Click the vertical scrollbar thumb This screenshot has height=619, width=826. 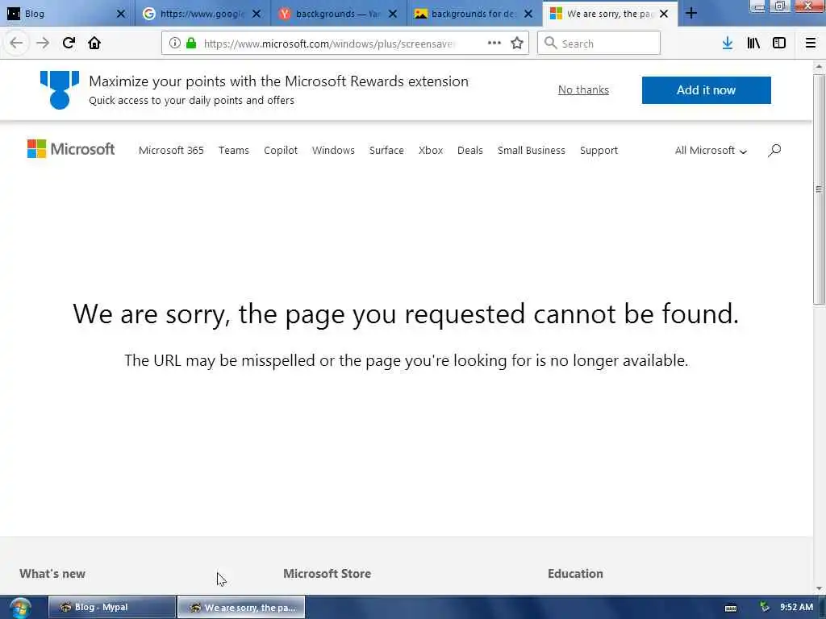point(819,189)
